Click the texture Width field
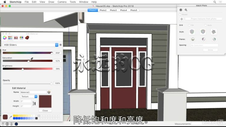The image size is (226, 127). click(26, 101)
